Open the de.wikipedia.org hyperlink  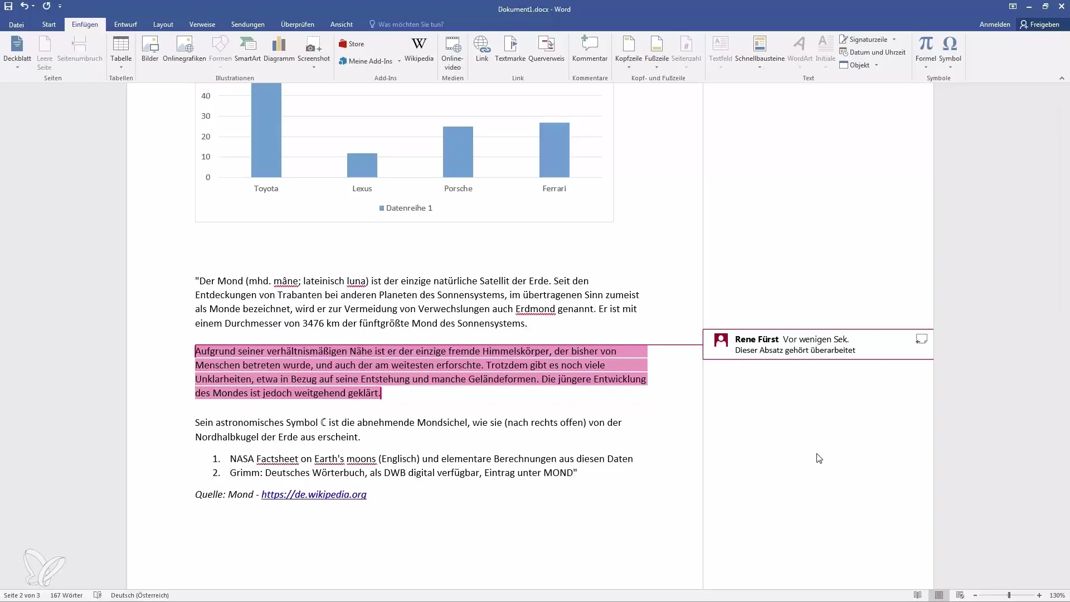click(x=314, y=494)
